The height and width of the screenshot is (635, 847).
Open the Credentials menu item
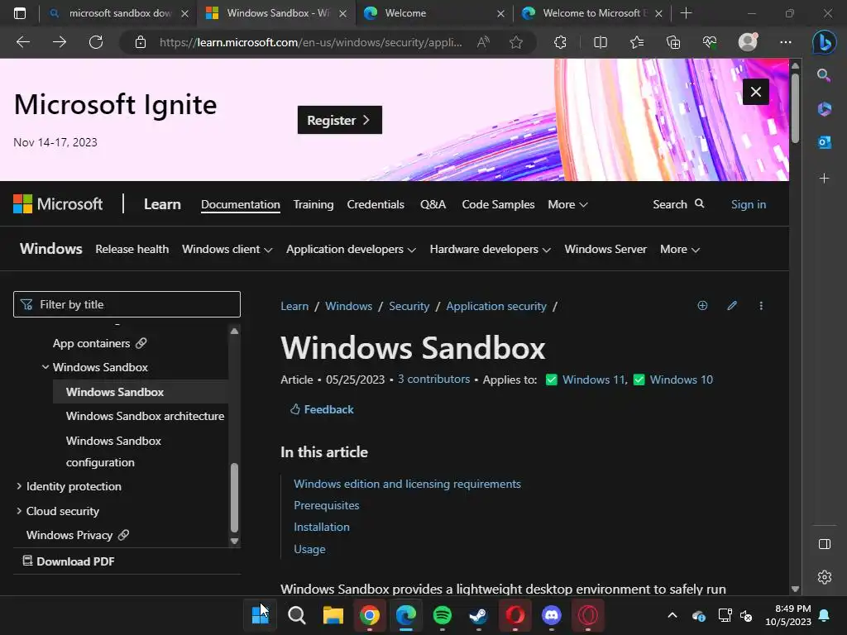(376, 205)
